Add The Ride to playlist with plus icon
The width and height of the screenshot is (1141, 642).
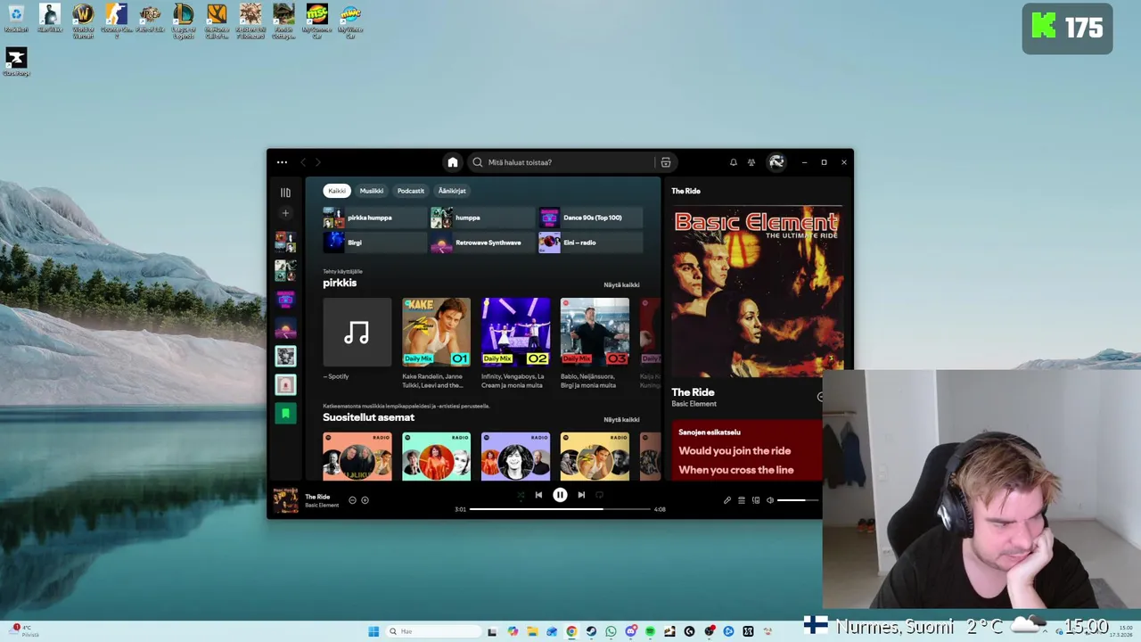pos(365,500)
